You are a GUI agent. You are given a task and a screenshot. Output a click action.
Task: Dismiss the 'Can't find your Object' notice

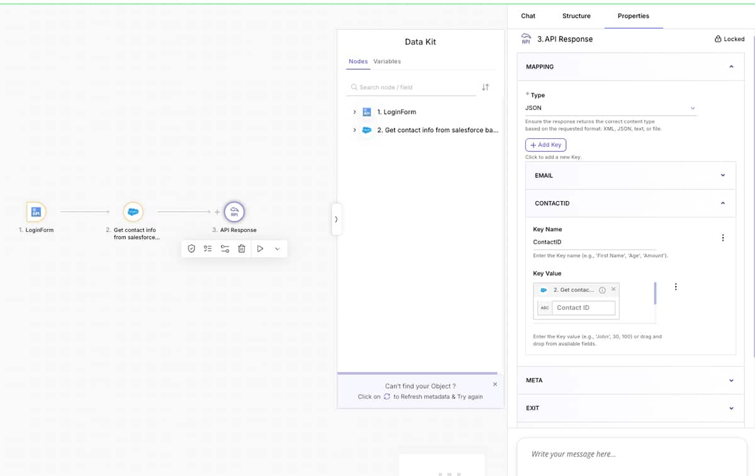(x=495, y=384)
